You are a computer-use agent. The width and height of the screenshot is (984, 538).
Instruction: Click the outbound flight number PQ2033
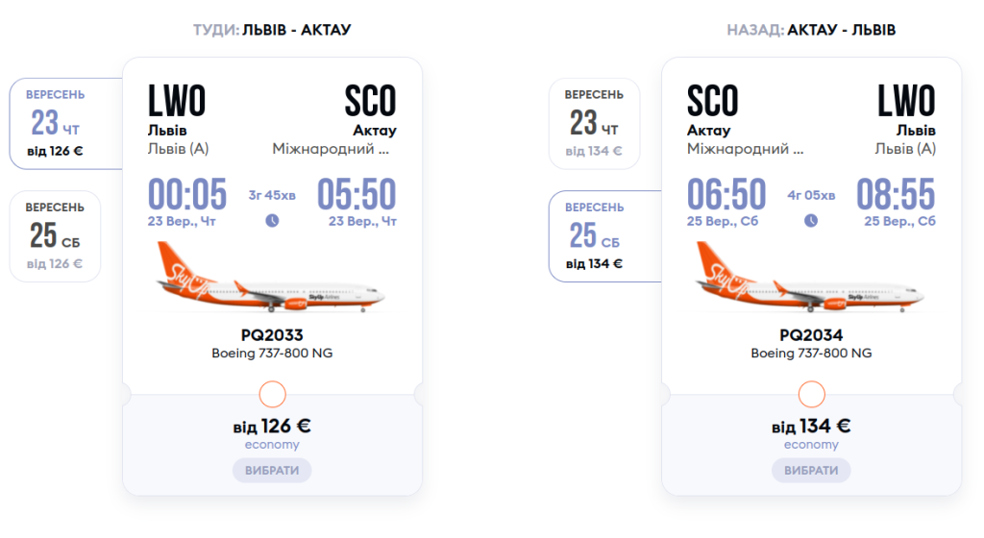pos(272,335)
